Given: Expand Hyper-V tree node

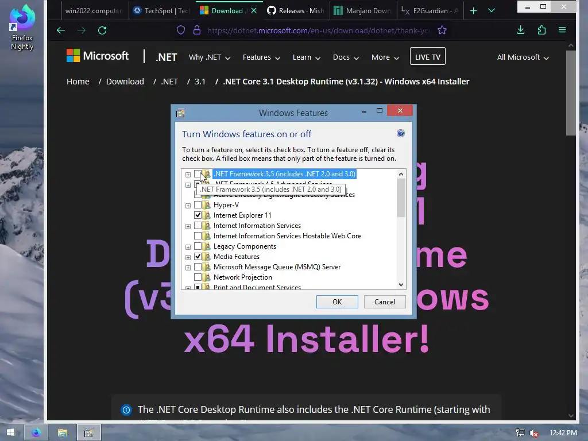Looking at the screenshot, I should (x=188, y=206).
